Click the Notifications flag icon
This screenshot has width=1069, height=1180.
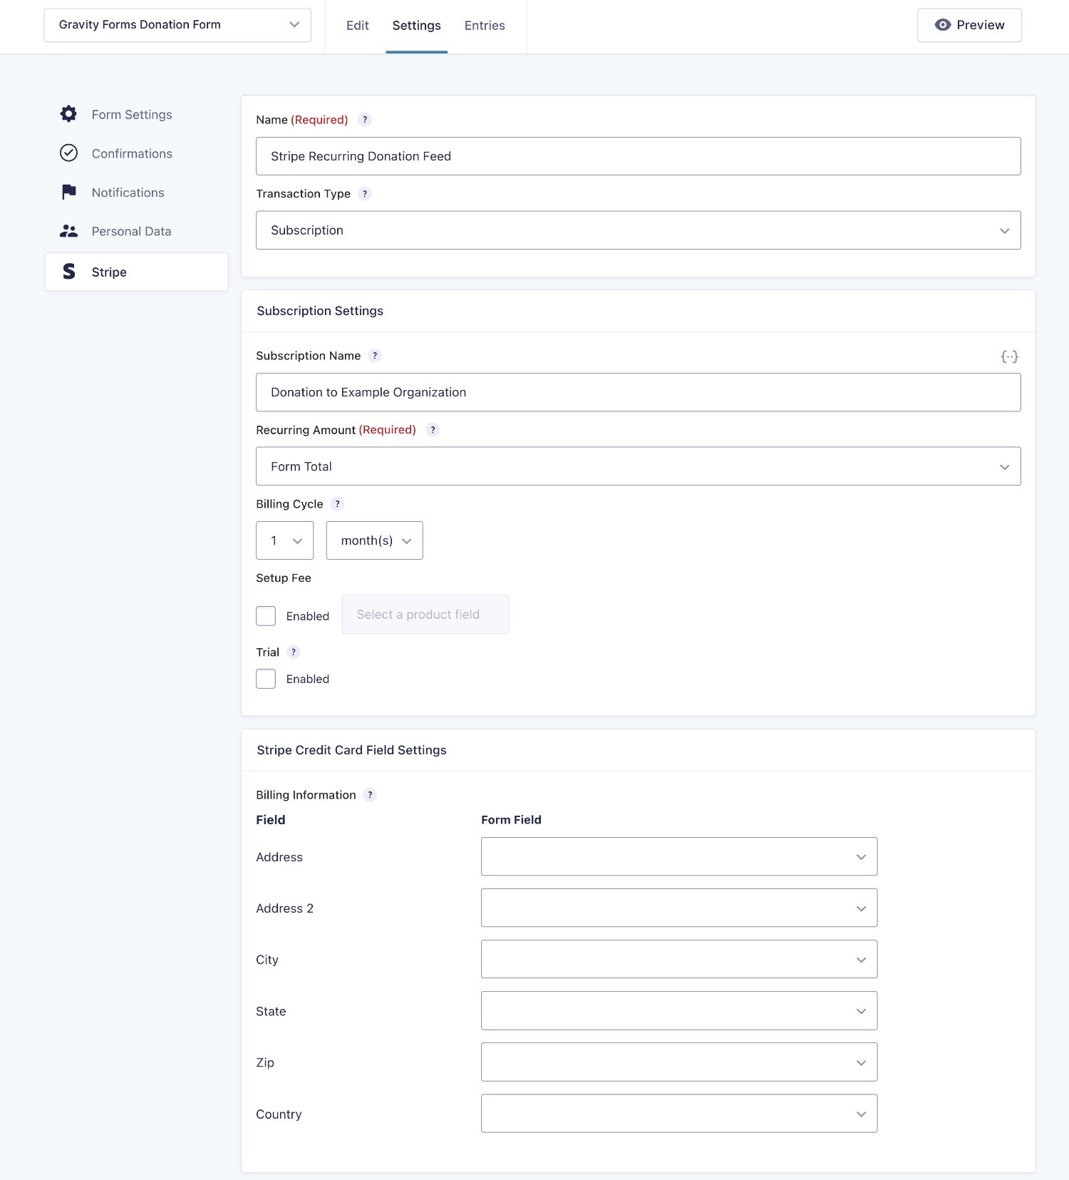(x=68, y=192)
